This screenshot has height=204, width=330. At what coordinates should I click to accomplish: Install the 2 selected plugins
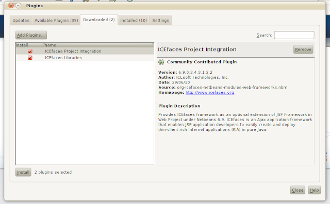click(x=23, y=172)
